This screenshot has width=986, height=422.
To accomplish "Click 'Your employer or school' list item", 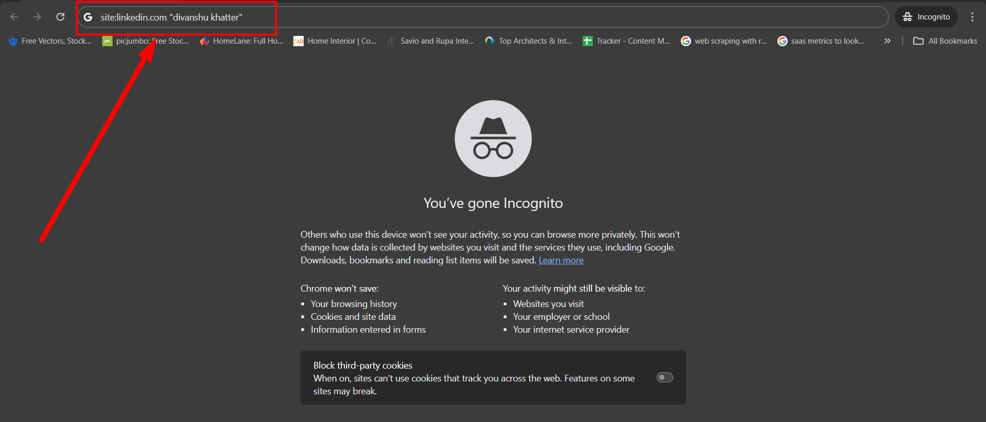I will [562, 317].
